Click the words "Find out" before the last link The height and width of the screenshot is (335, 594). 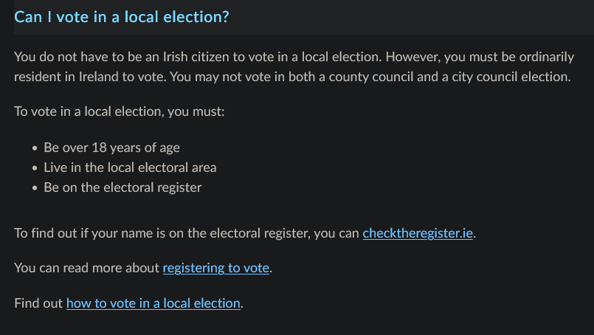coord(38,303)
